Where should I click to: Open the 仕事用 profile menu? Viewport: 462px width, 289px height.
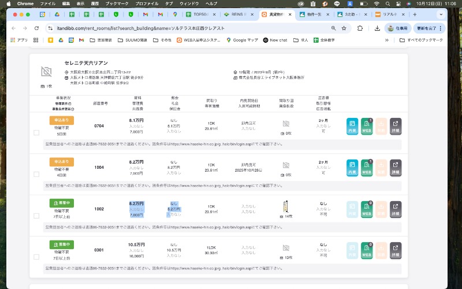397,28
